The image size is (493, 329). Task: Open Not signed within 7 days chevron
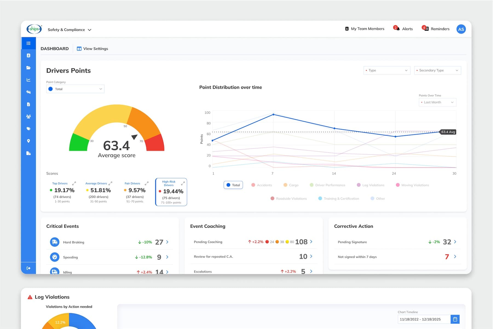pos(455,257)
